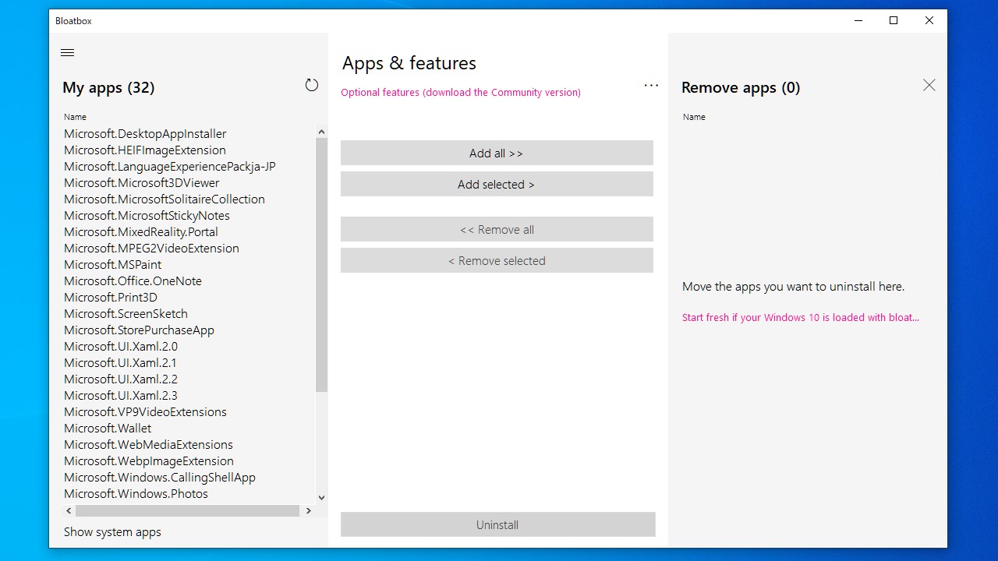Click the vertical scrollbar thumb in apps list

pyautogui.click(x=321, y=265)
